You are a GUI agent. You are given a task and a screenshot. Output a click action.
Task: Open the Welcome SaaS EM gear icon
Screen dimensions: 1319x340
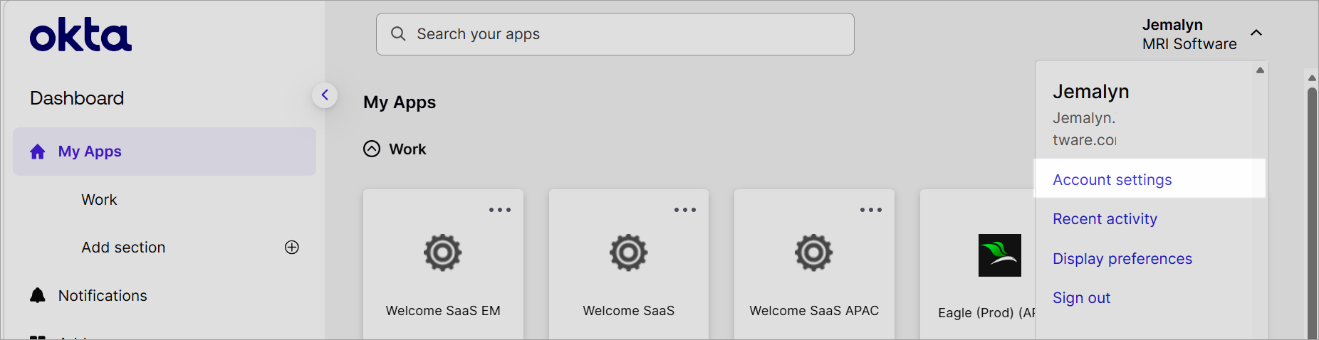[x=443, y=253]
